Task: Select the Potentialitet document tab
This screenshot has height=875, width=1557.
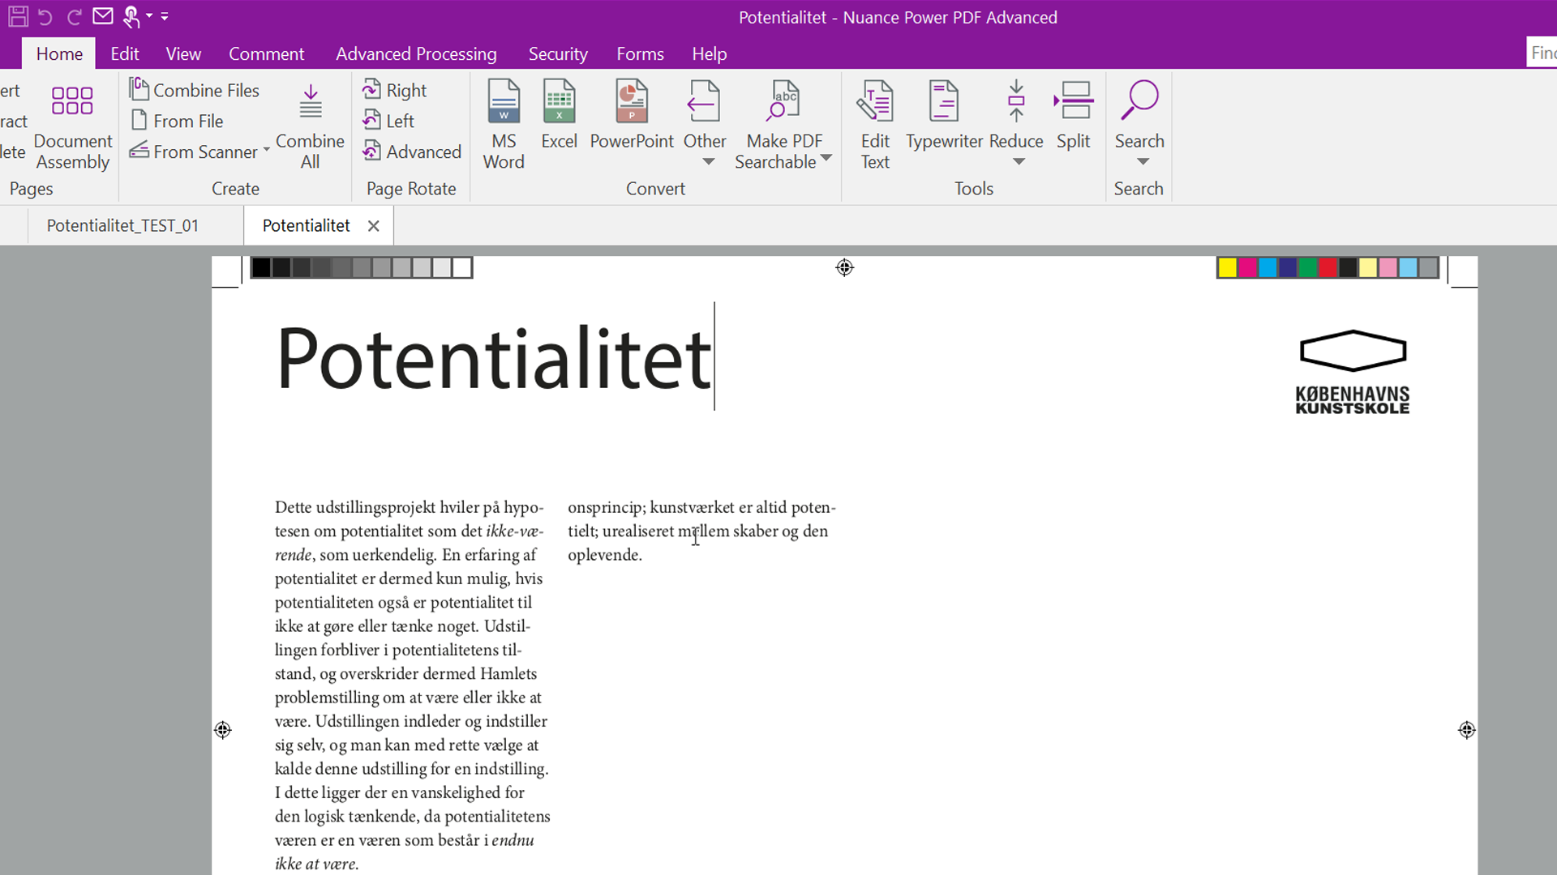Action: pyautogui.click(x=306, y=225)
